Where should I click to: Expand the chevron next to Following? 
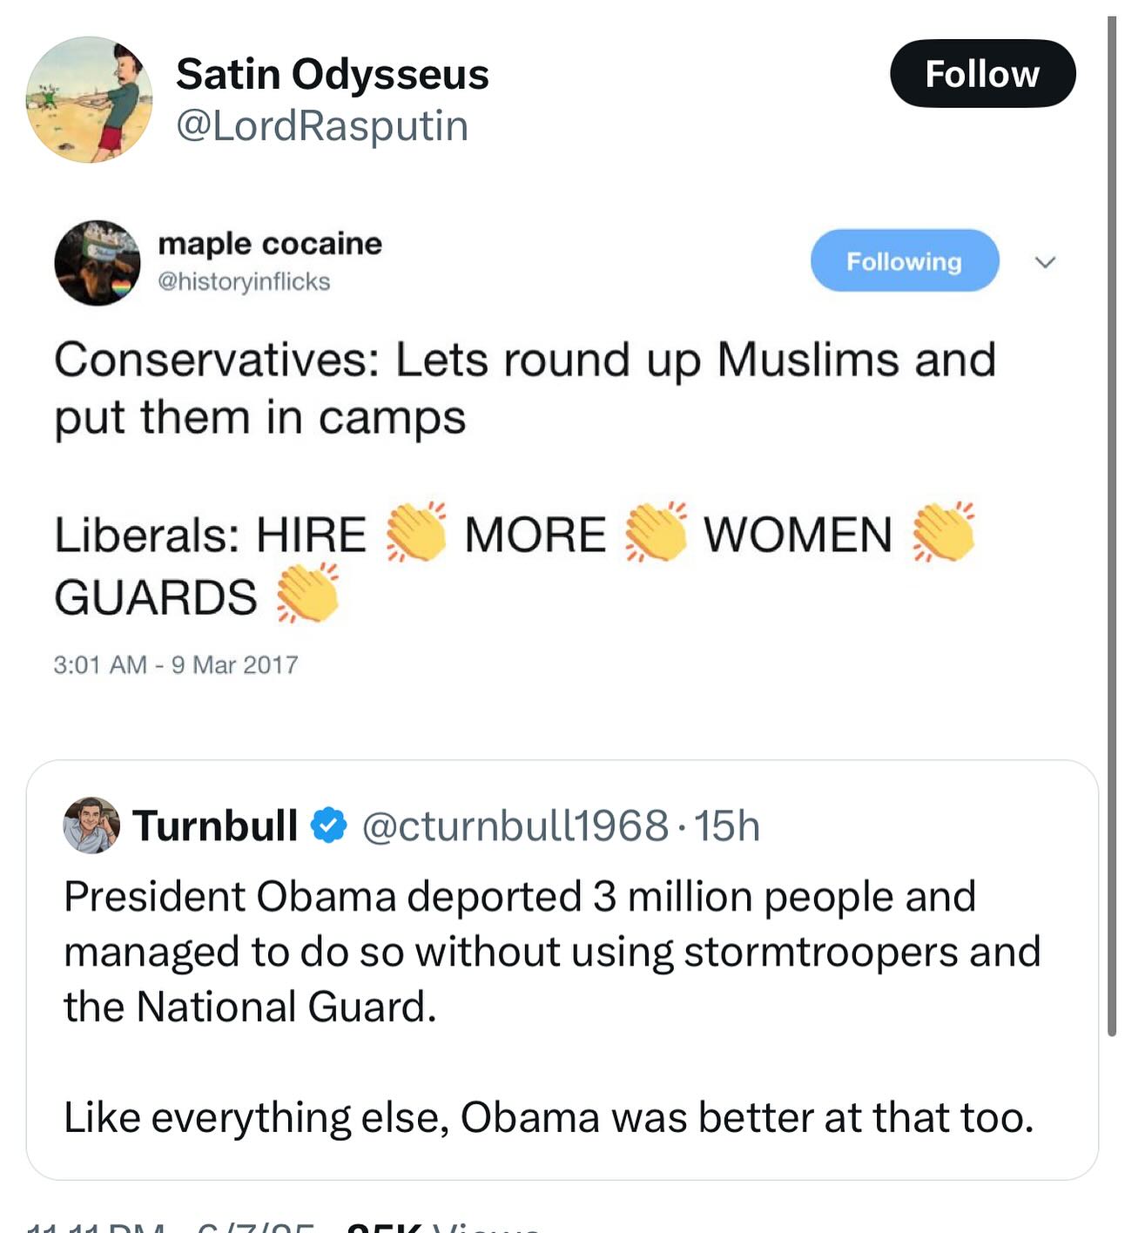pyautogui.click(x=1045, y=261)
